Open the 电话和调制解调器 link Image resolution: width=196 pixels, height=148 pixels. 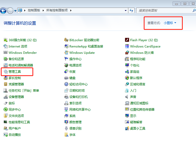tap(21, 65)
